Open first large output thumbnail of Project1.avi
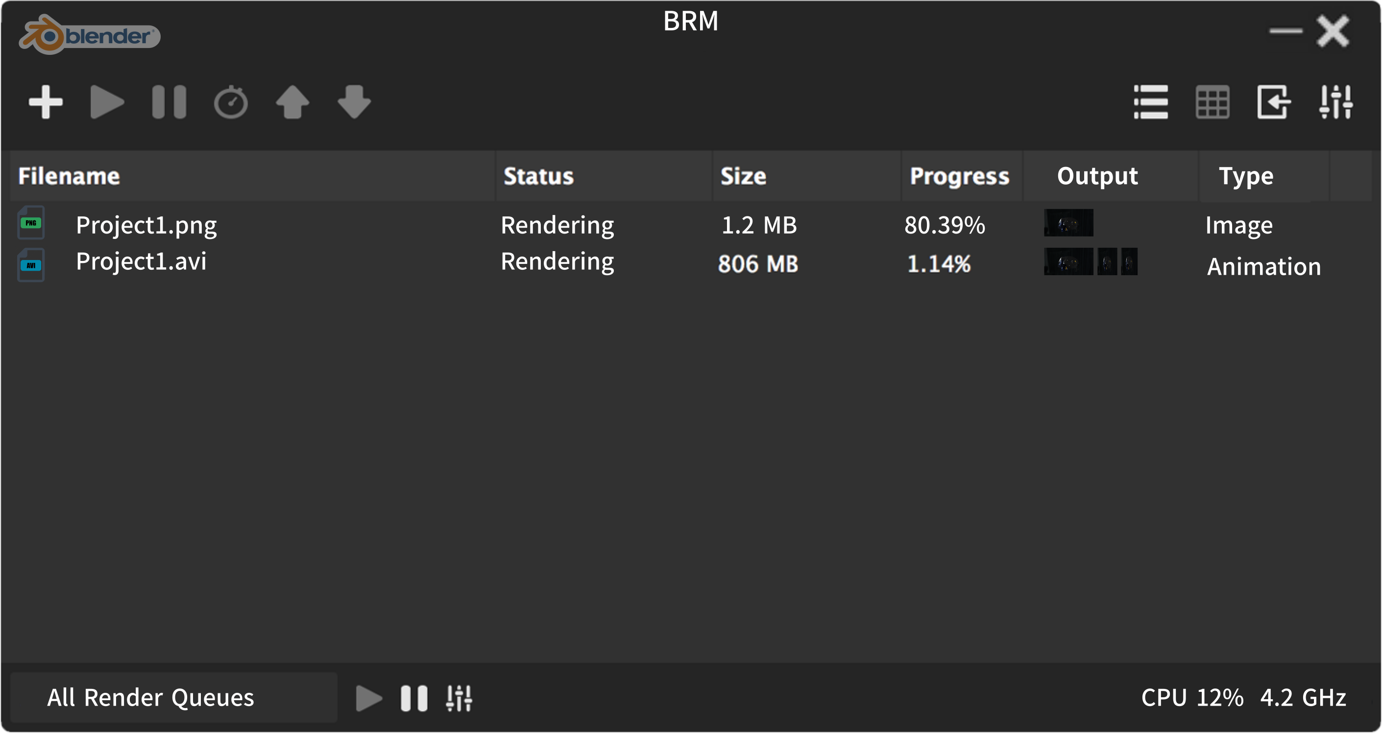The image size is (1382, 733). pos(1068,261)
